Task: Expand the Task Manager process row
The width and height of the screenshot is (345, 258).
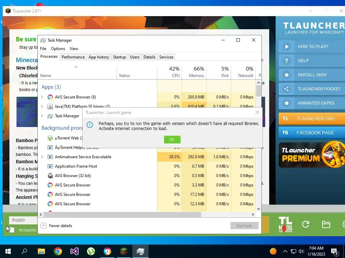Action: (x=42, y=116)
